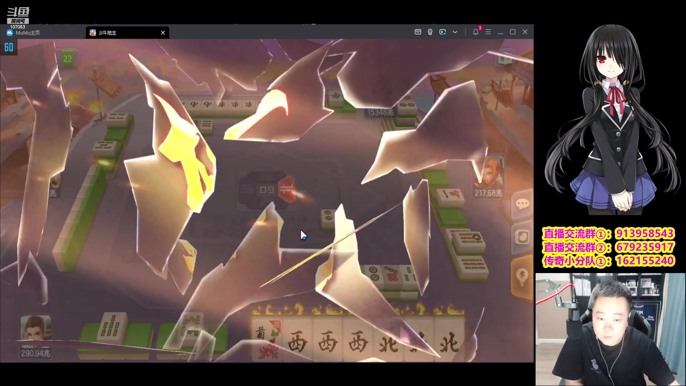Click the central pot amount 1534.8兆

pos(381,112)
